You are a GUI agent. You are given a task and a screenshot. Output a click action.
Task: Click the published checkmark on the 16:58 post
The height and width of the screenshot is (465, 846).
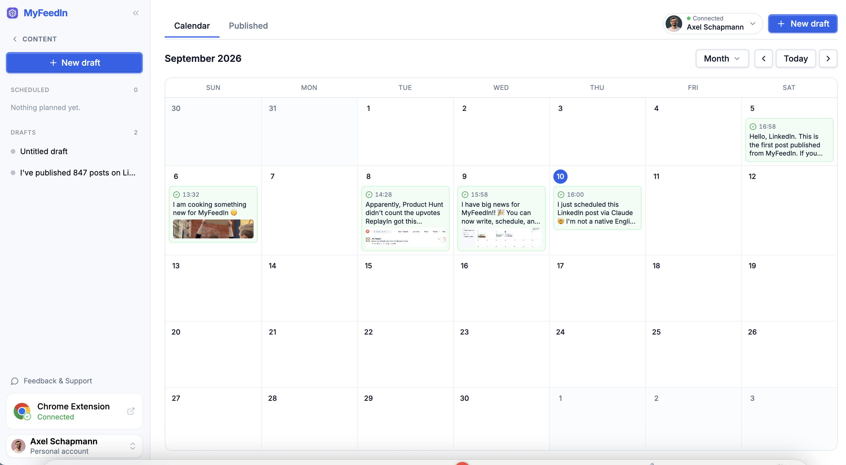pos(753,127)
